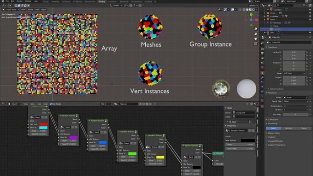Toggle visibility of Plane in outliner
This screenshot has width=313, height=176.
pyautogui.click(x=310, y=20)
